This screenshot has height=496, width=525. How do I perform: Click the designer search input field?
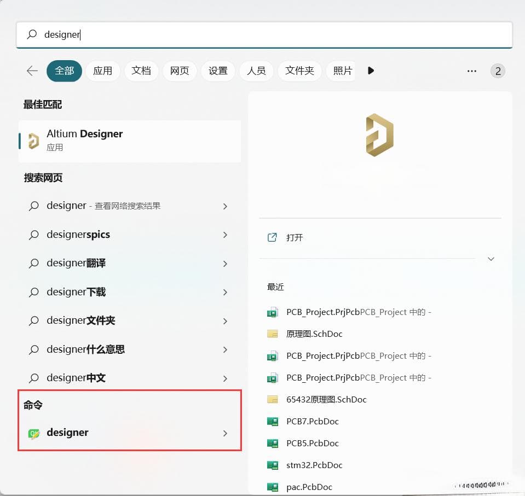[264, 35]
